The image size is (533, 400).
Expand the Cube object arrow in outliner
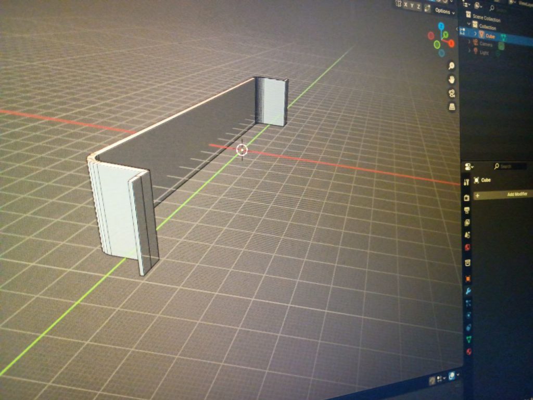pyautogui.click(x=475, y=33)
